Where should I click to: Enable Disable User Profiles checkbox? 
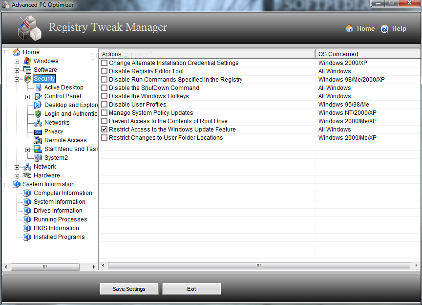click(x=104, y=105)
